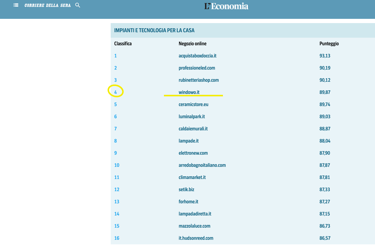The height and width of the screenshot is (248, 375).
Task: Click the score 86,57
Action: [325, 238]
